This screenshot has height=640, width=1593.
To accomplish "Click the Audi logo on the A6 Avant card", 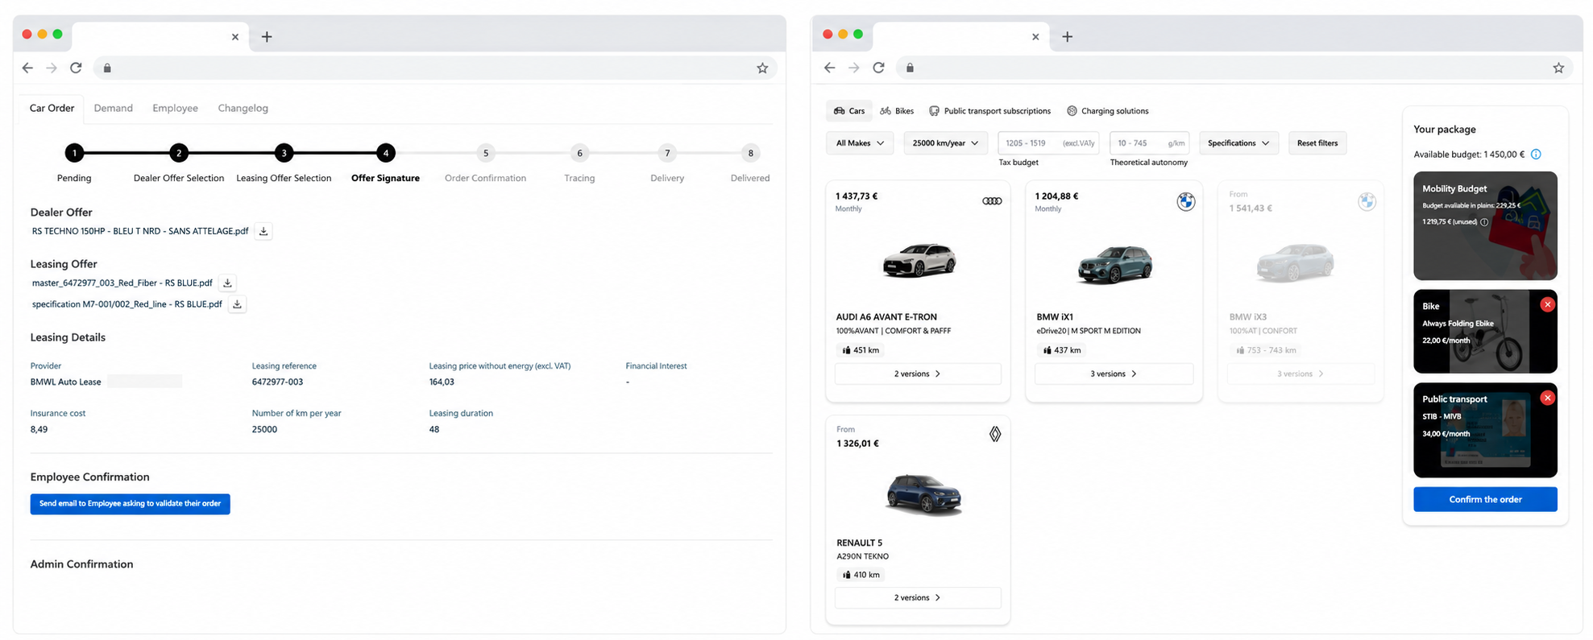I will (x=992, y=201).
